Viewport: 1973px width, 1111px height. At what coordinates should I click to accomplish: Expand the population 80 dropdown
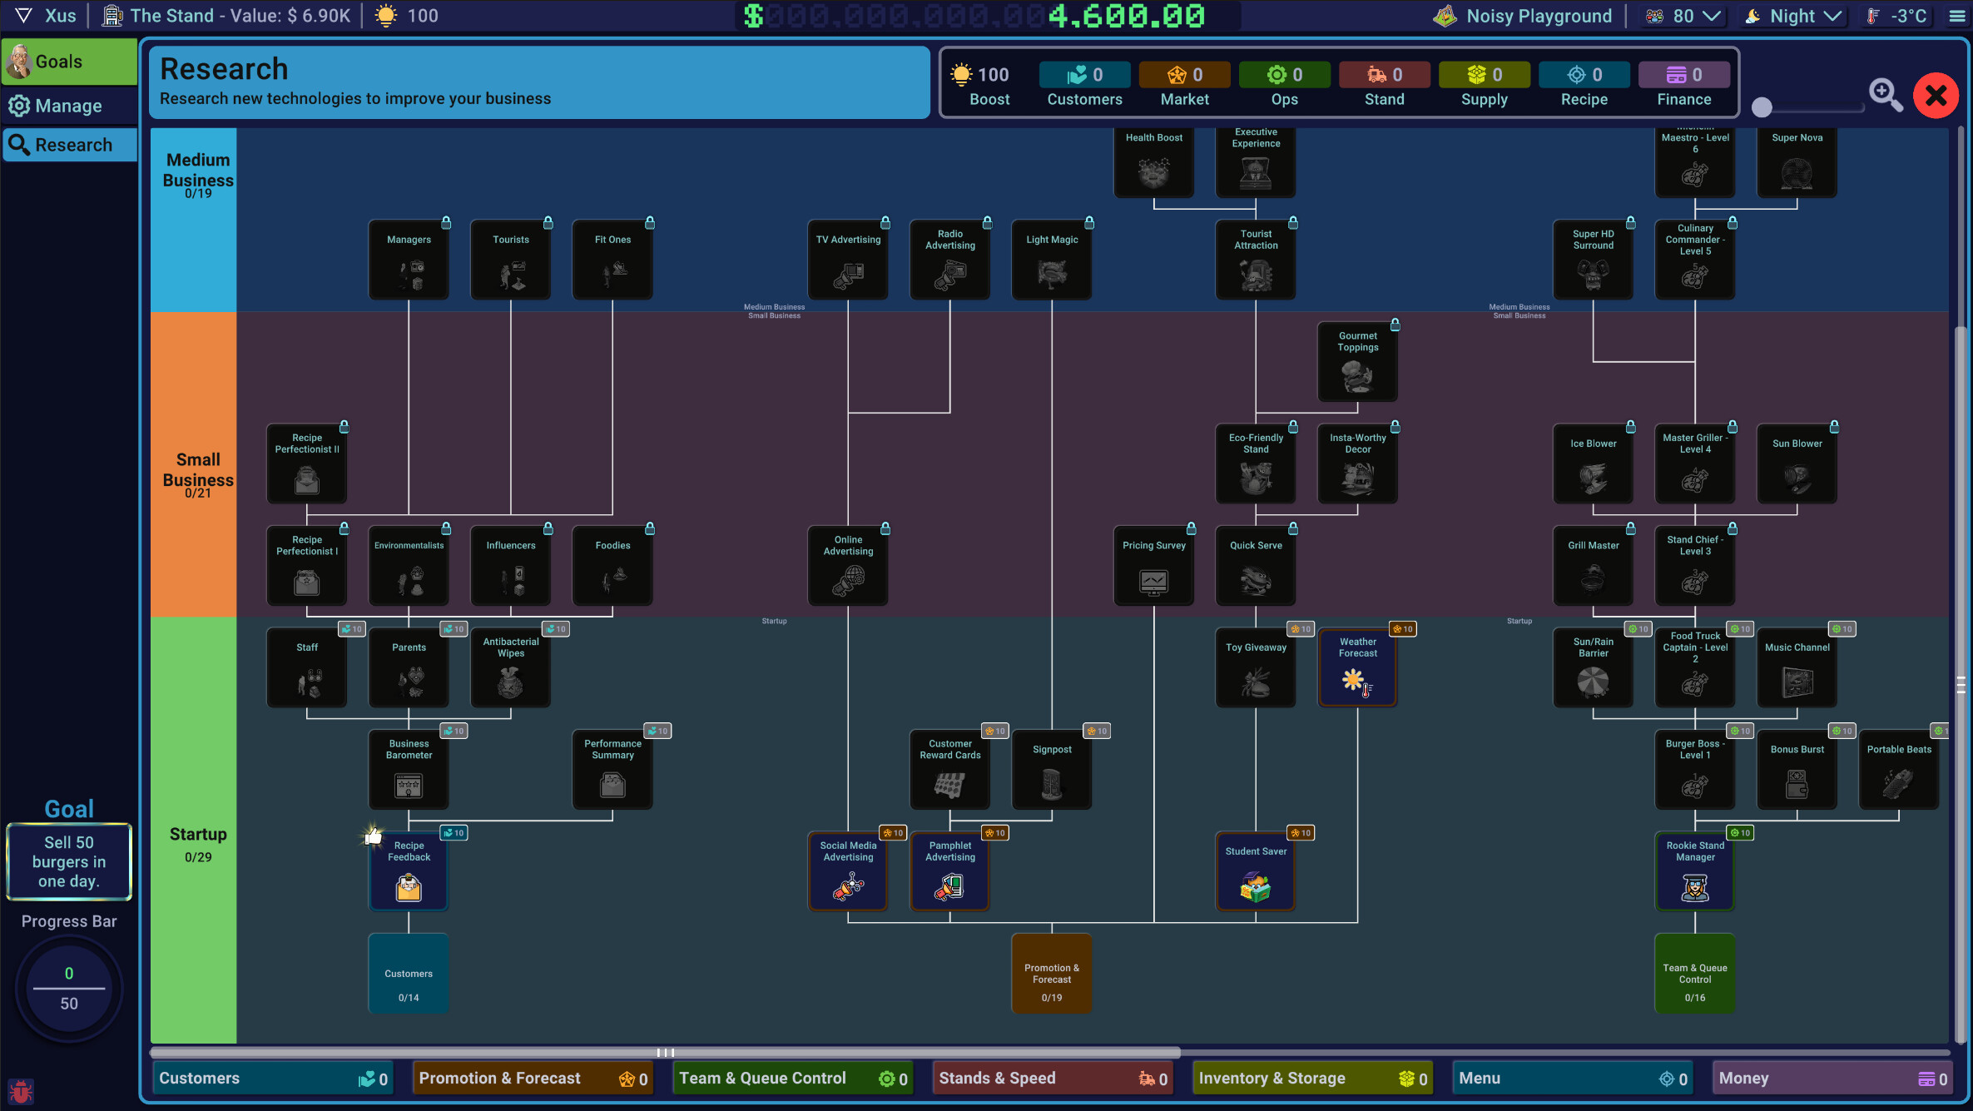coord(1682,15)
